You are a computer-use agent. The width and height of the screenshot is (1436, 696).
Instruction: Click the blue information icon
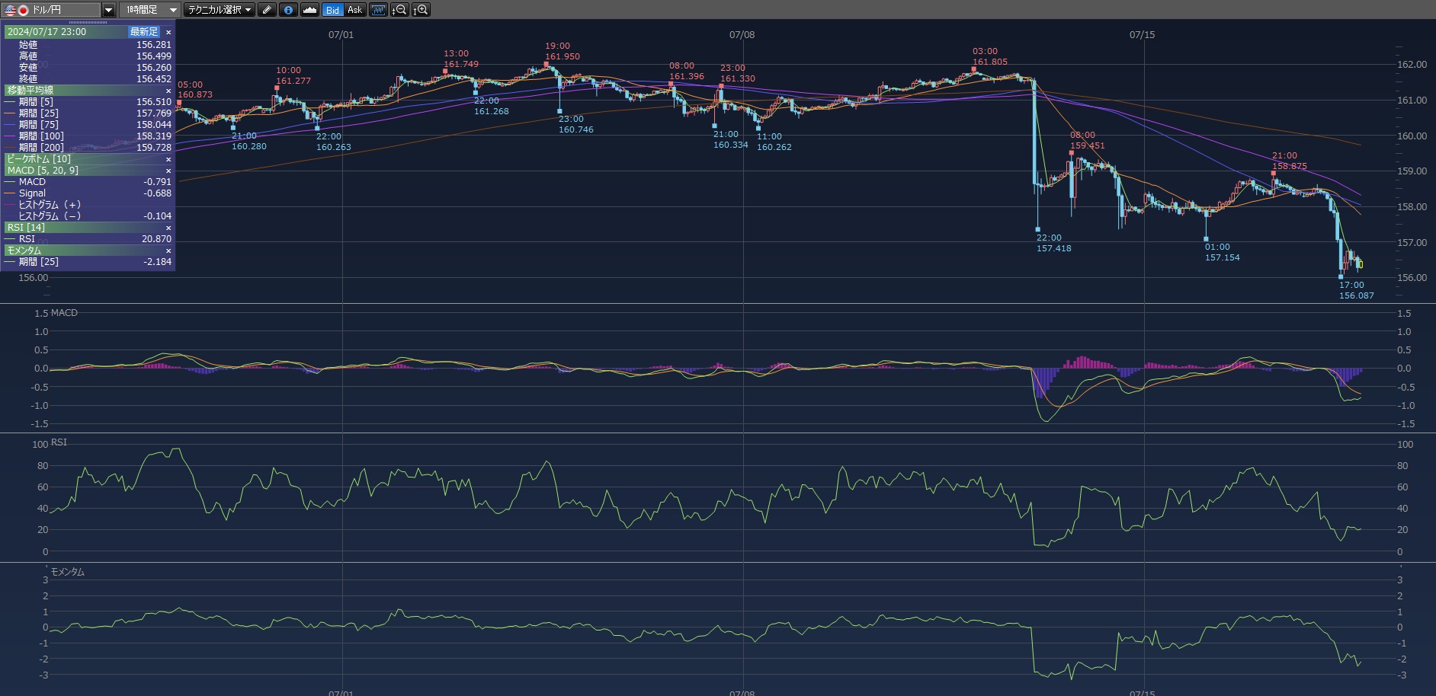(288, 10)
